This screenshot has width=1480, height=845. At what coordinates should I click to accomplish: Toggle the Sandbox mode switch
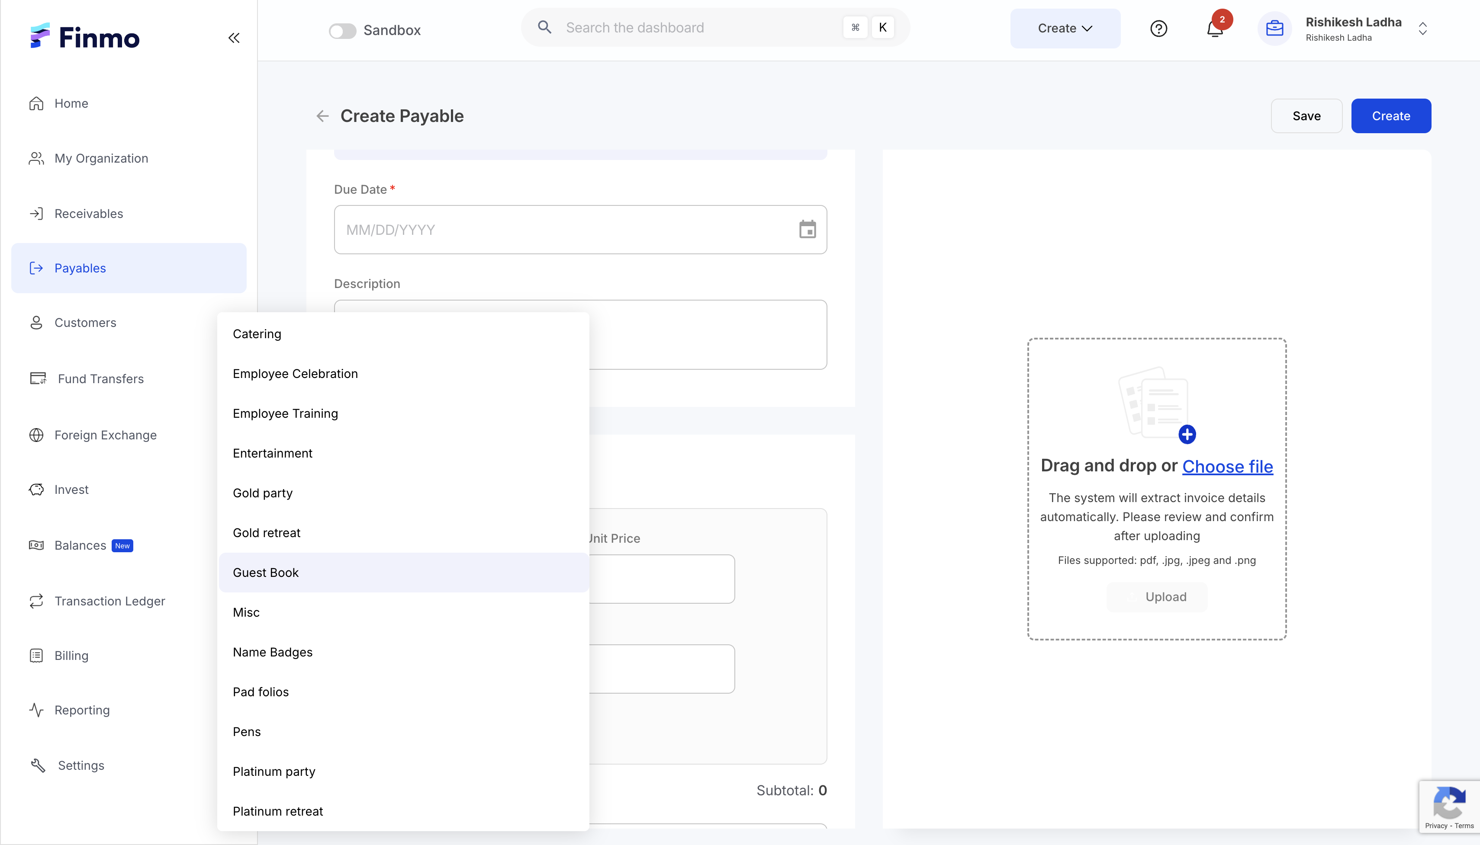[343, 30]
